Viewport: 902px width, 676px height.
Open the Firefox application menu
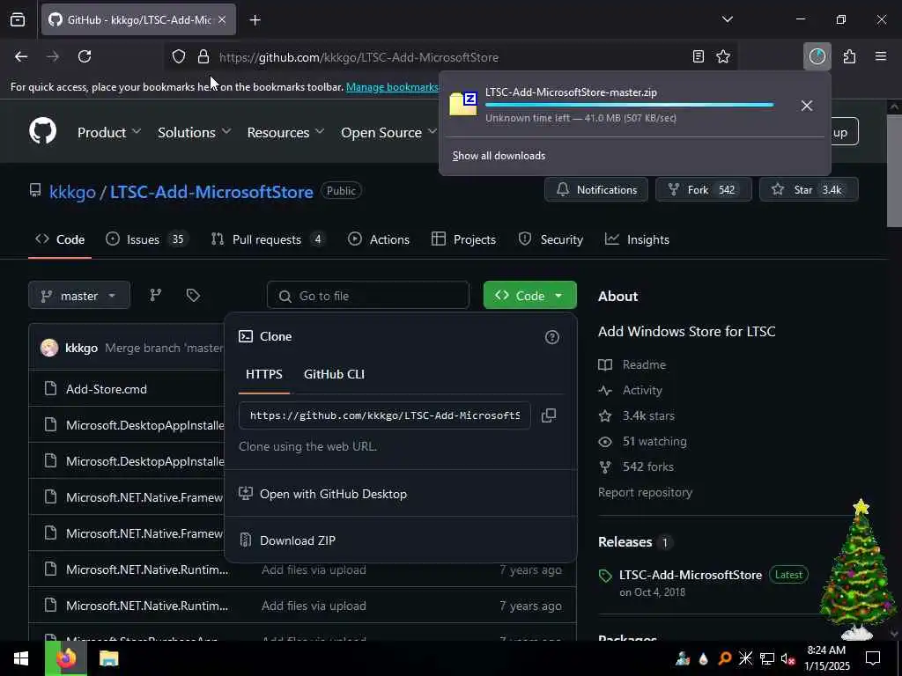881,56
